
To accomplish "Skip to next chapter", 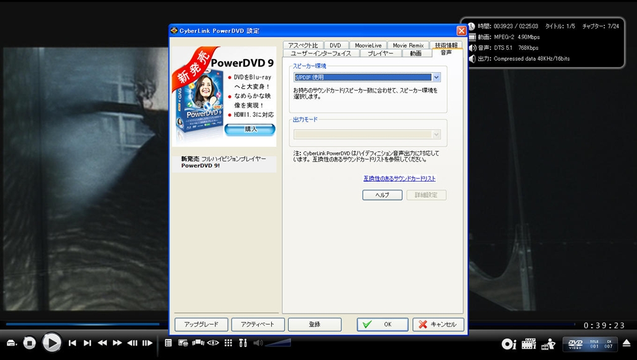I will click(x=87, y=343).
